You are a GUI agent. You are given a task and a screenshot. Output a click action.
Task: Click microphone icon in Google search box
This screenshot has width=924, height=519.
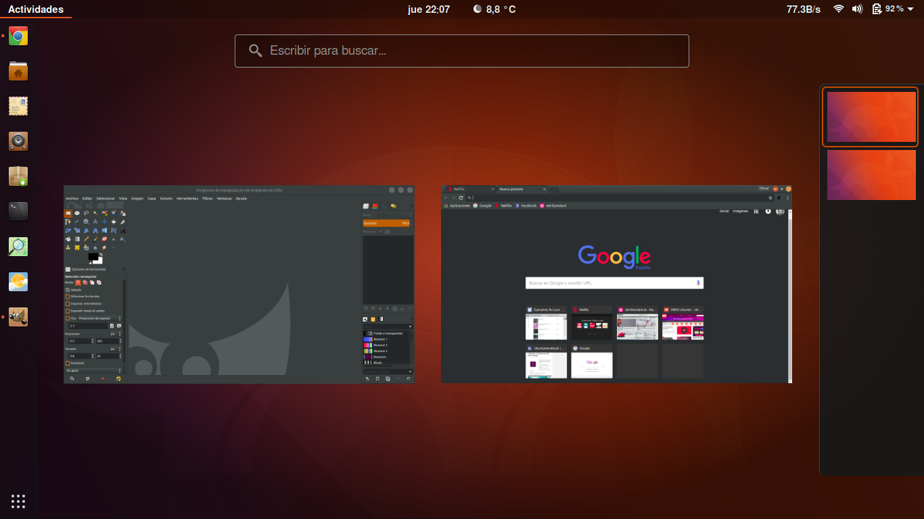(697, 282)
